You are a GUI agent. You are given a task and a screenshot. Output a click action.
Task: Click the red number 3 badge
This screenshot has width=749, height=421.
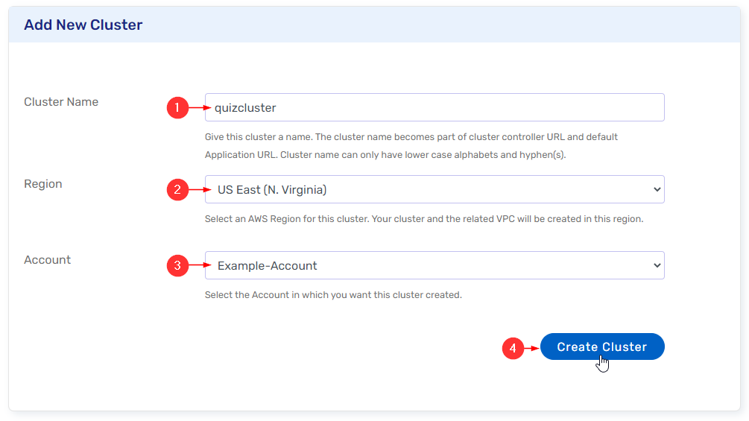pyautogui.click(x=177, y=266)
